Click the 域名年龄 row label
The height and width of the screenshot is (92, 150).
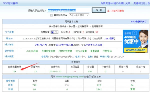click(9, 45)
